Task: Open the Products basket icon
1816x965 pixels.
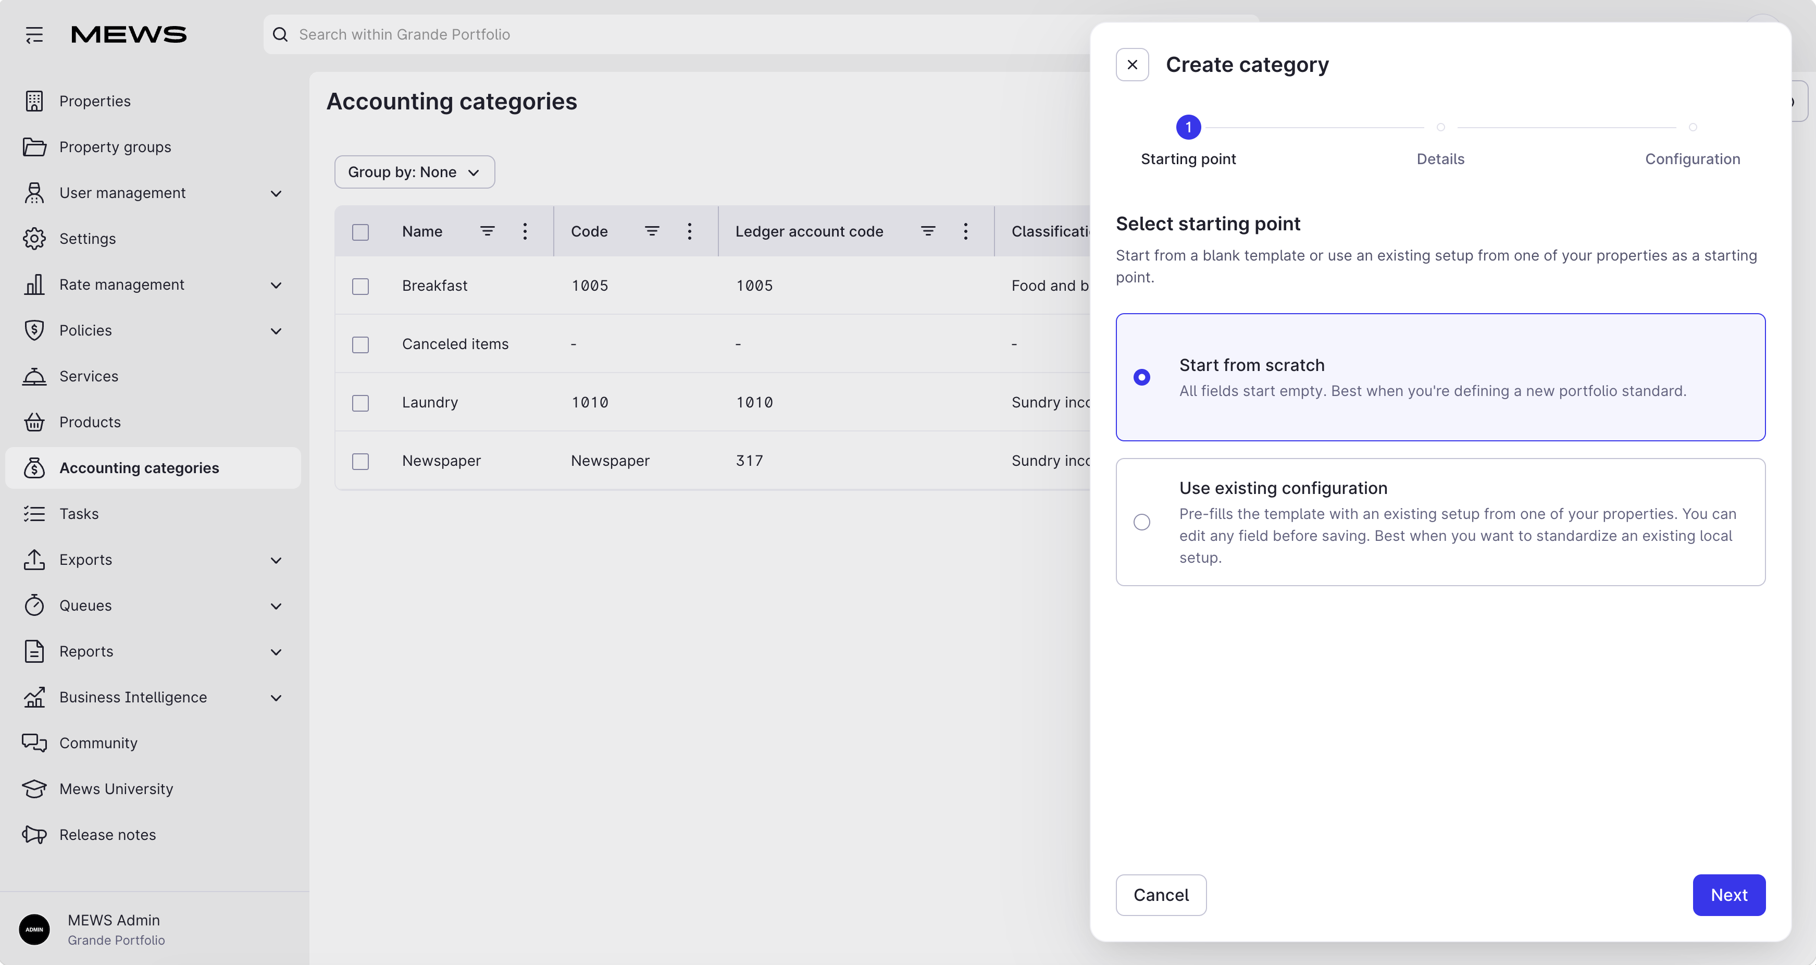Action: (x=34, y=422)
